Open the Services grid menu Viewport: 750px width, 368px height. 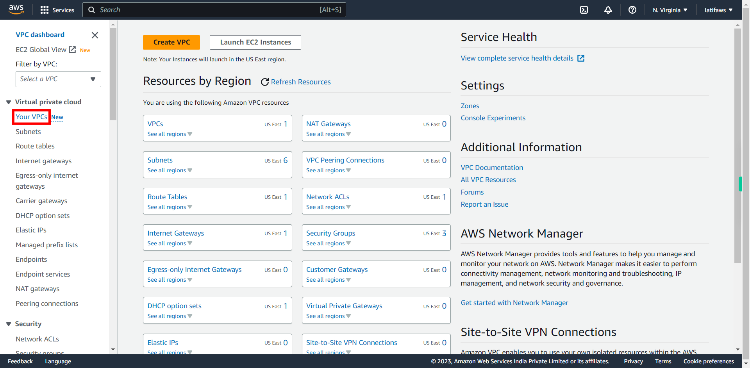[57, 10]
